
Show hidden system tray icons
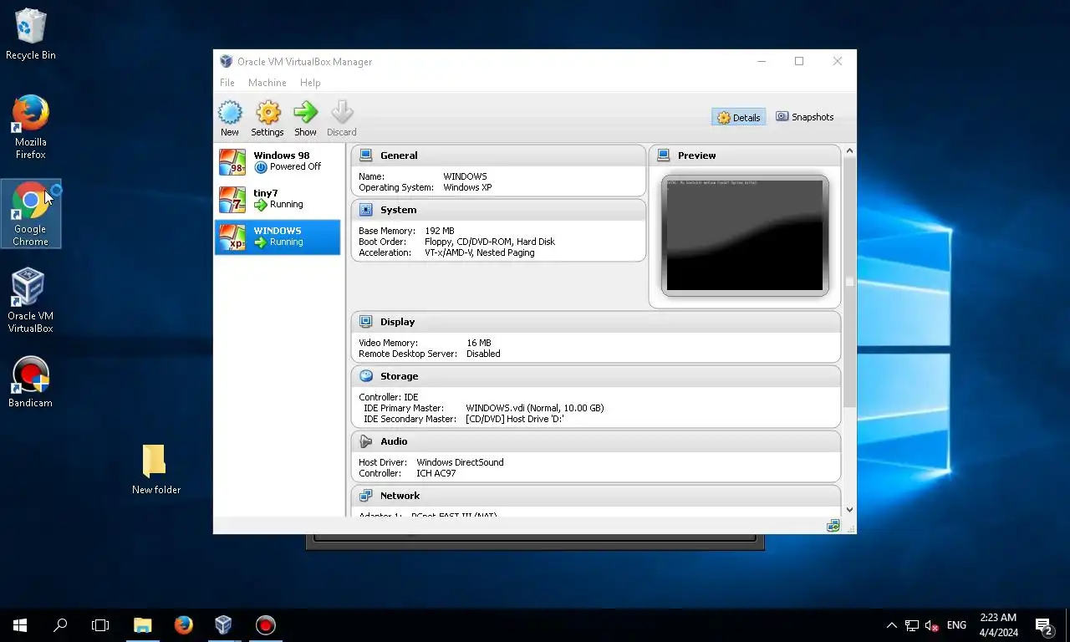click(x=891, y=625)
